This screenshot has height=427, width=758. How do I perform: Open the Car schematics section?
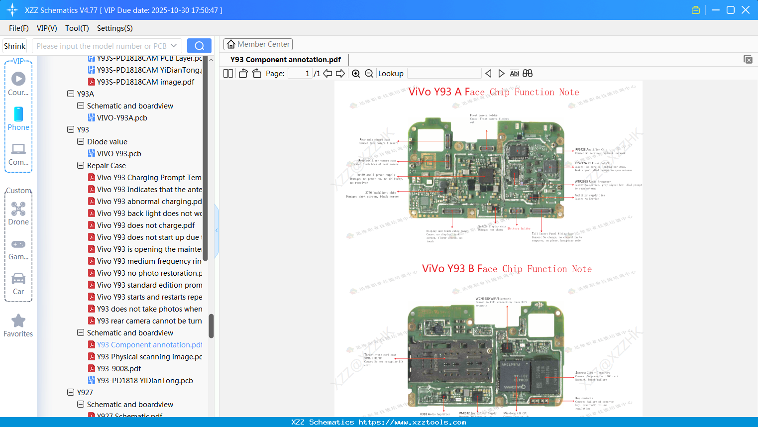[18, 279]
